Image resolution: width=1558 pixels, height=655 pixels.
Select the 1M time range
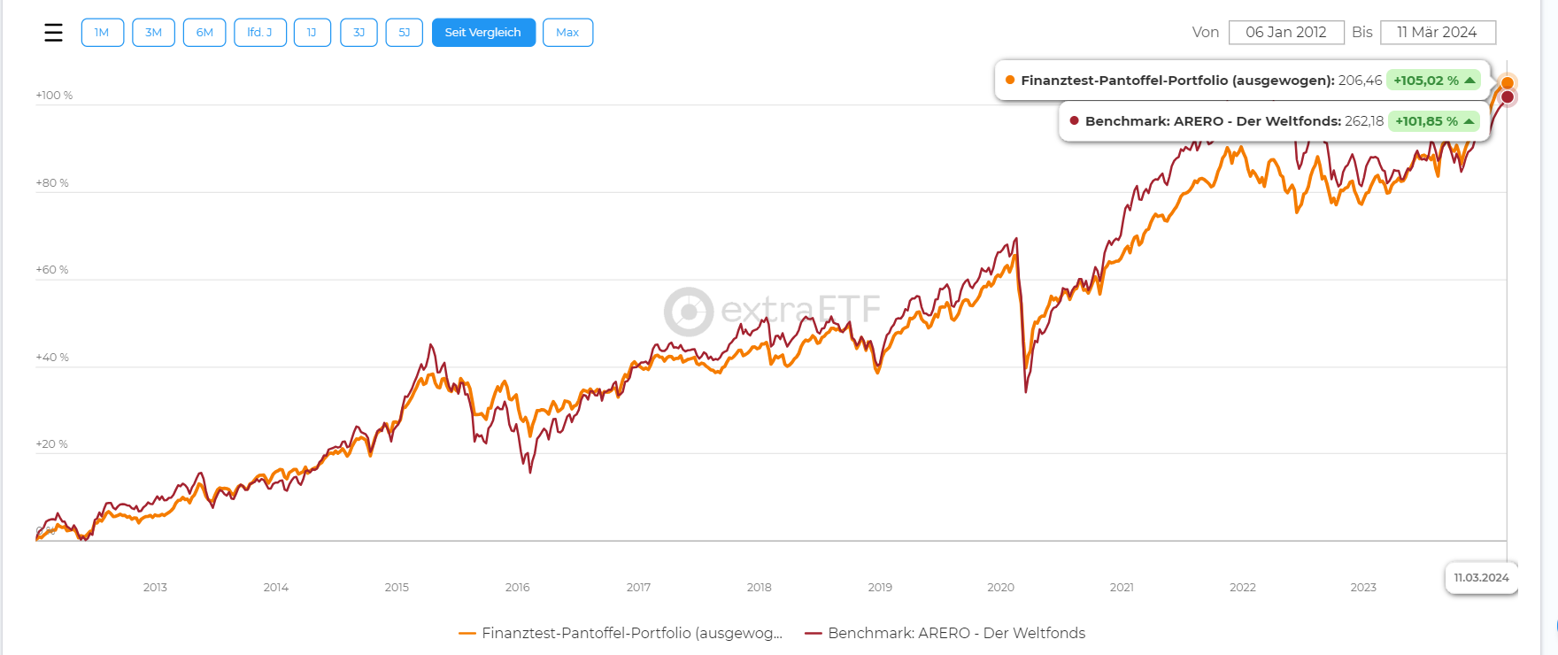102,33
